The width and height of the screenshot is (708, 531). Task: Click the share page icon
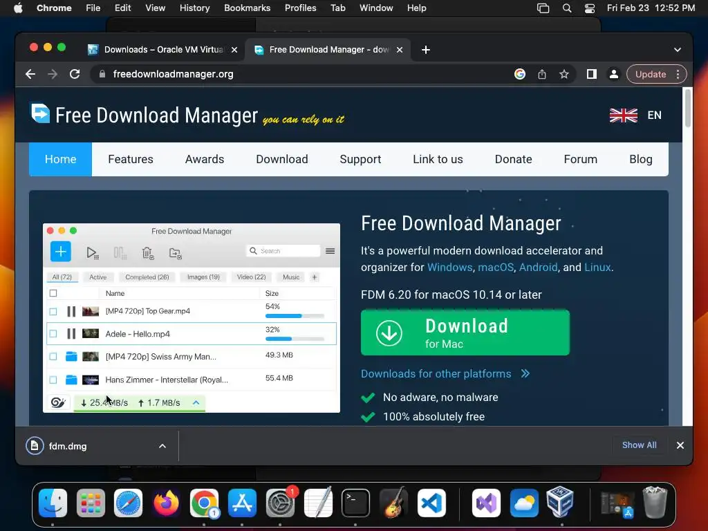[x=542, y=74]
